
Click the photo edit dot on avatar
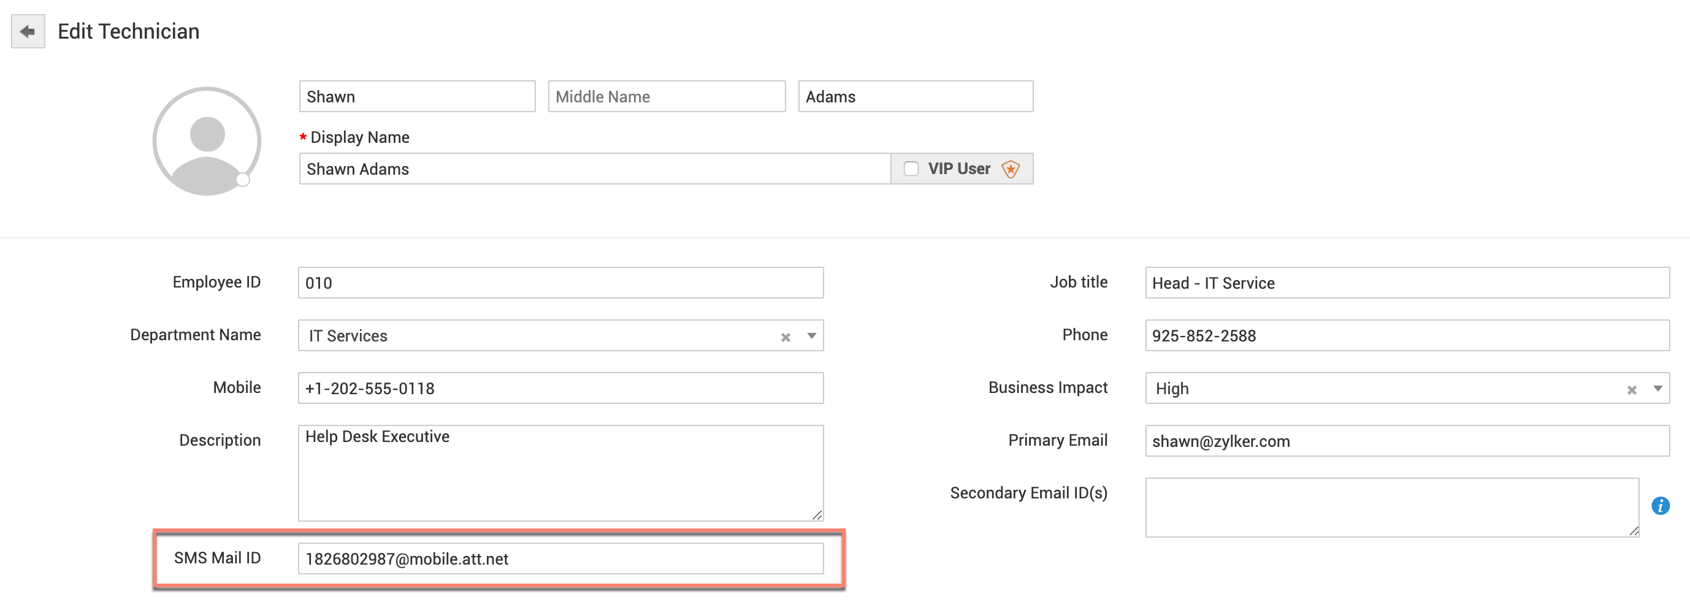(x=243, y=180)
